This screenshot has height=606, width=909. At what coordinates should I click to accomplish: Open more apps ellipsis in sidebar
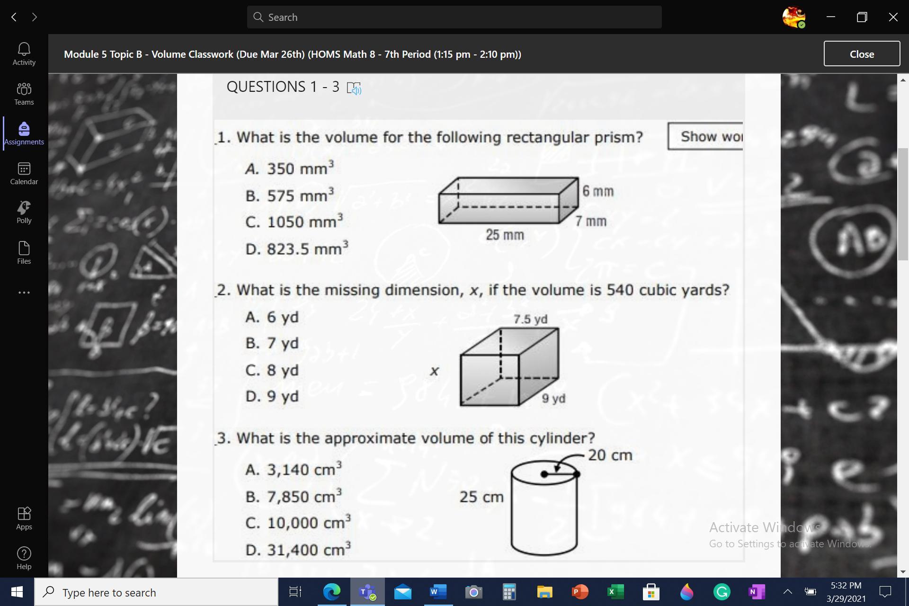[24, 293]
